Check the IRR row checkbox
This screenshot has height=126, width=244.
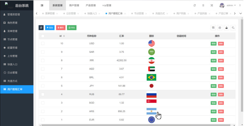[x=43, y=61]
